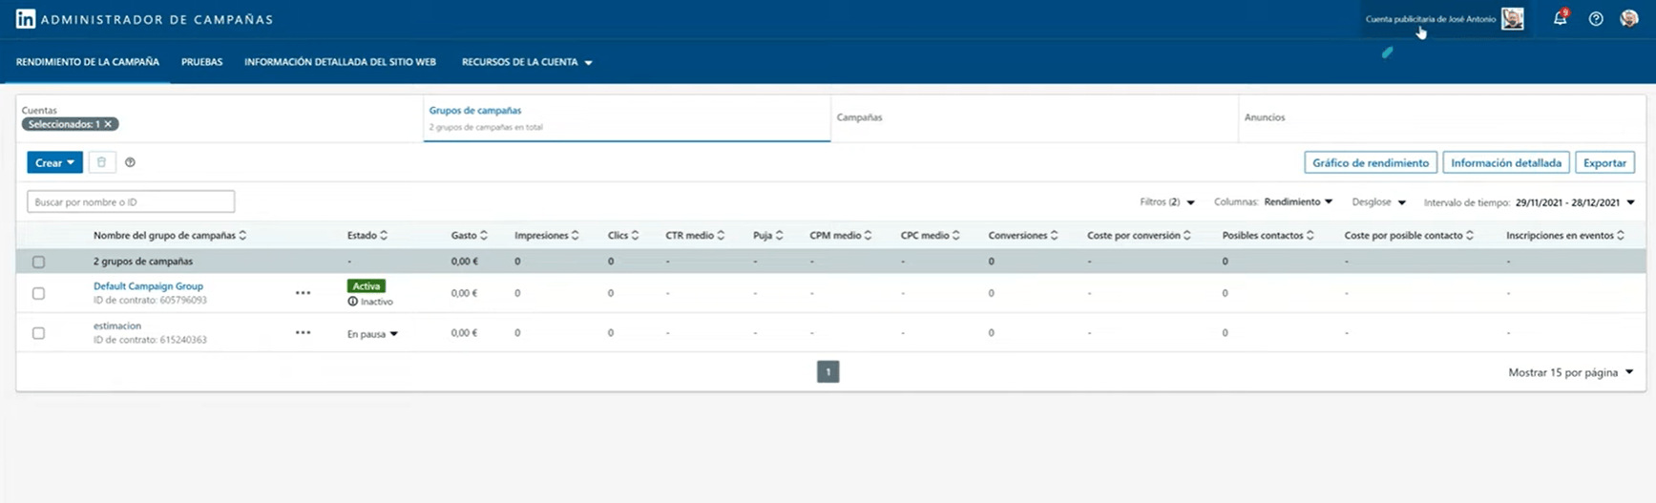Open three-dot menu for Default Campaign Group

click(x=304, y=293)
